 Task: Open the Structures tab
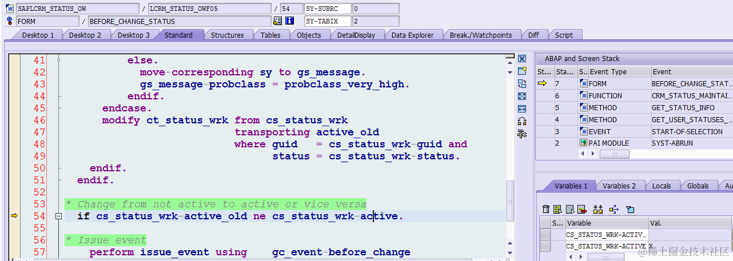coord(228,35)
